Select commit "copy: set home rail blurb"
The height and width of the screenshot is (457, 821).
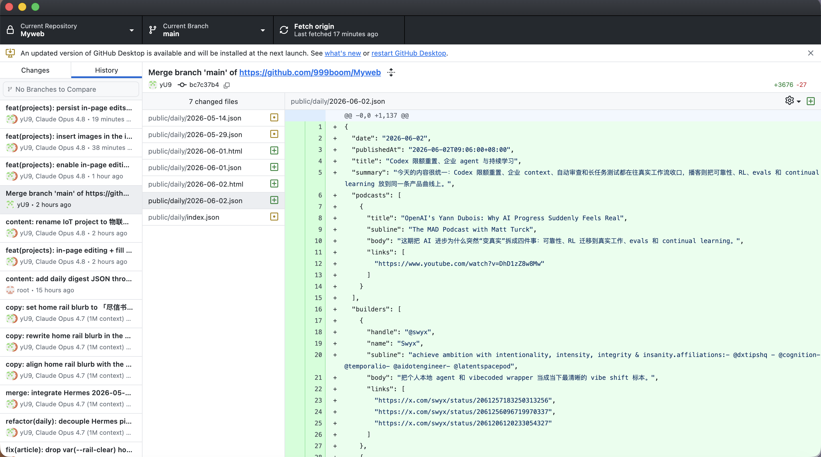coord(71,313)
